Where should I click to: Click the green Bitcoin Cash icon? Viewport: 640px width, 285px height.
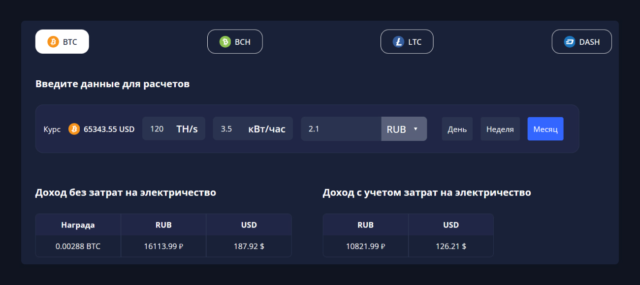225,42
